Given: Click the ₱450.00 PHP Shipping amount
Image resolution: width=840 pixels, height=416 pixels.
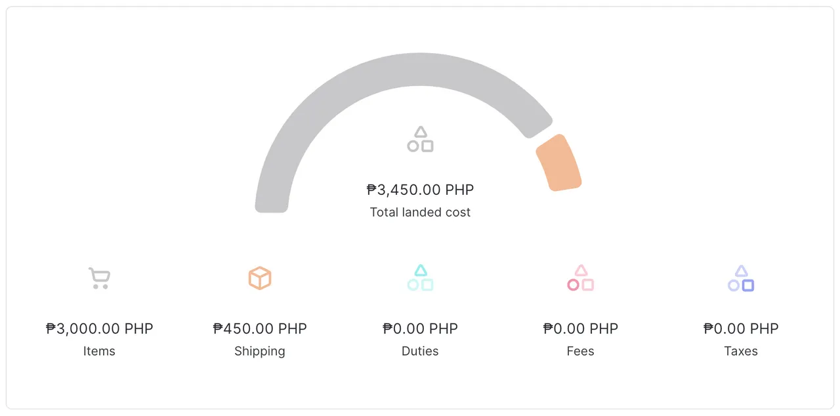Looking at the screenshot, I should pyautogui.click(x=260, y=328).
